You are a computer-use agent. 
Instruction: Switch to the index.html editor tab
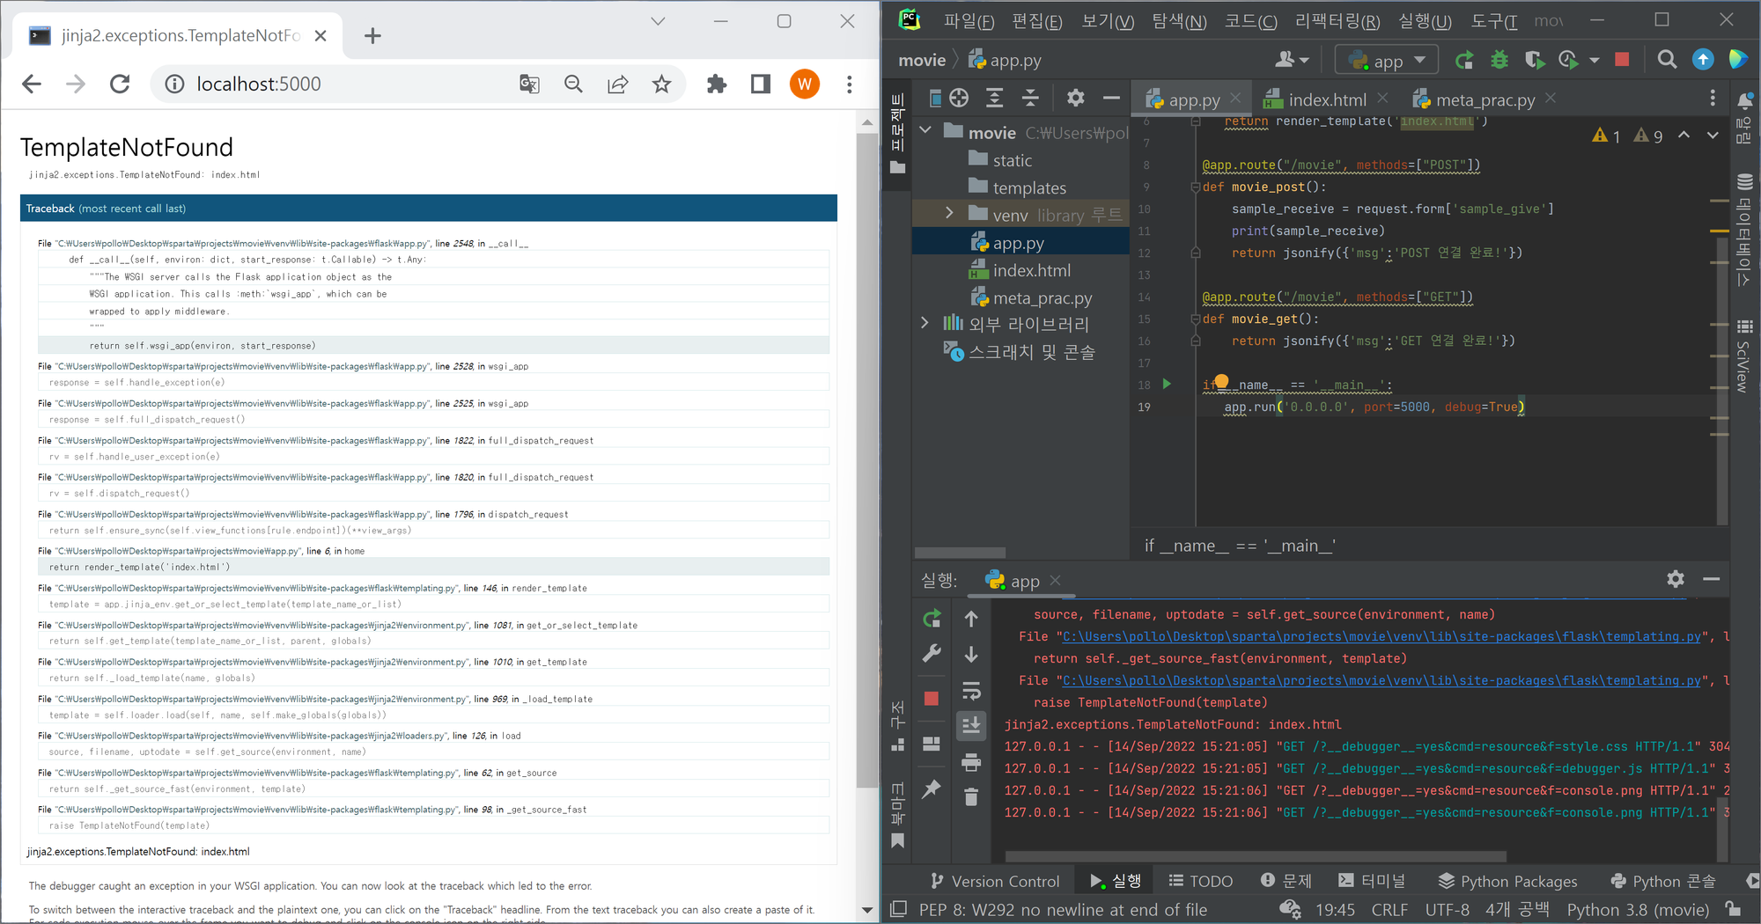tap(1326, 99)
